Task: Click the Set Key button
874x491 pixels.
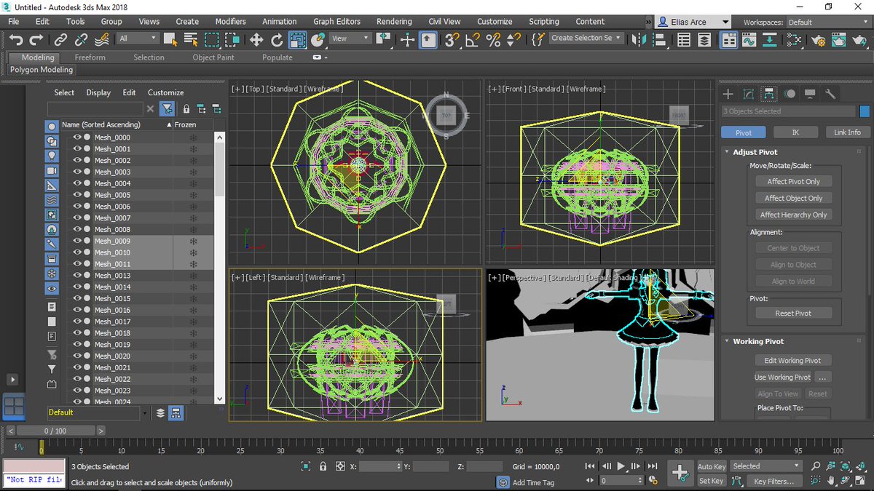Action: point(712,481)
